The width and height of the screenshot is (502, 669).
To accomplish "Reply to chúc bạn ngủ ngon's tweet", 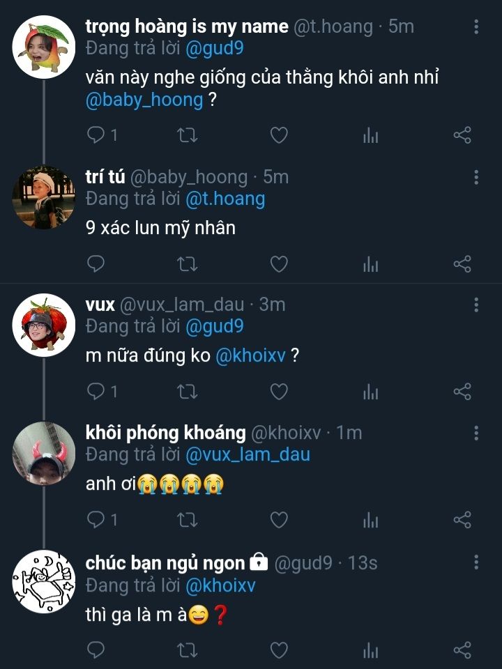I will (96, 651).
